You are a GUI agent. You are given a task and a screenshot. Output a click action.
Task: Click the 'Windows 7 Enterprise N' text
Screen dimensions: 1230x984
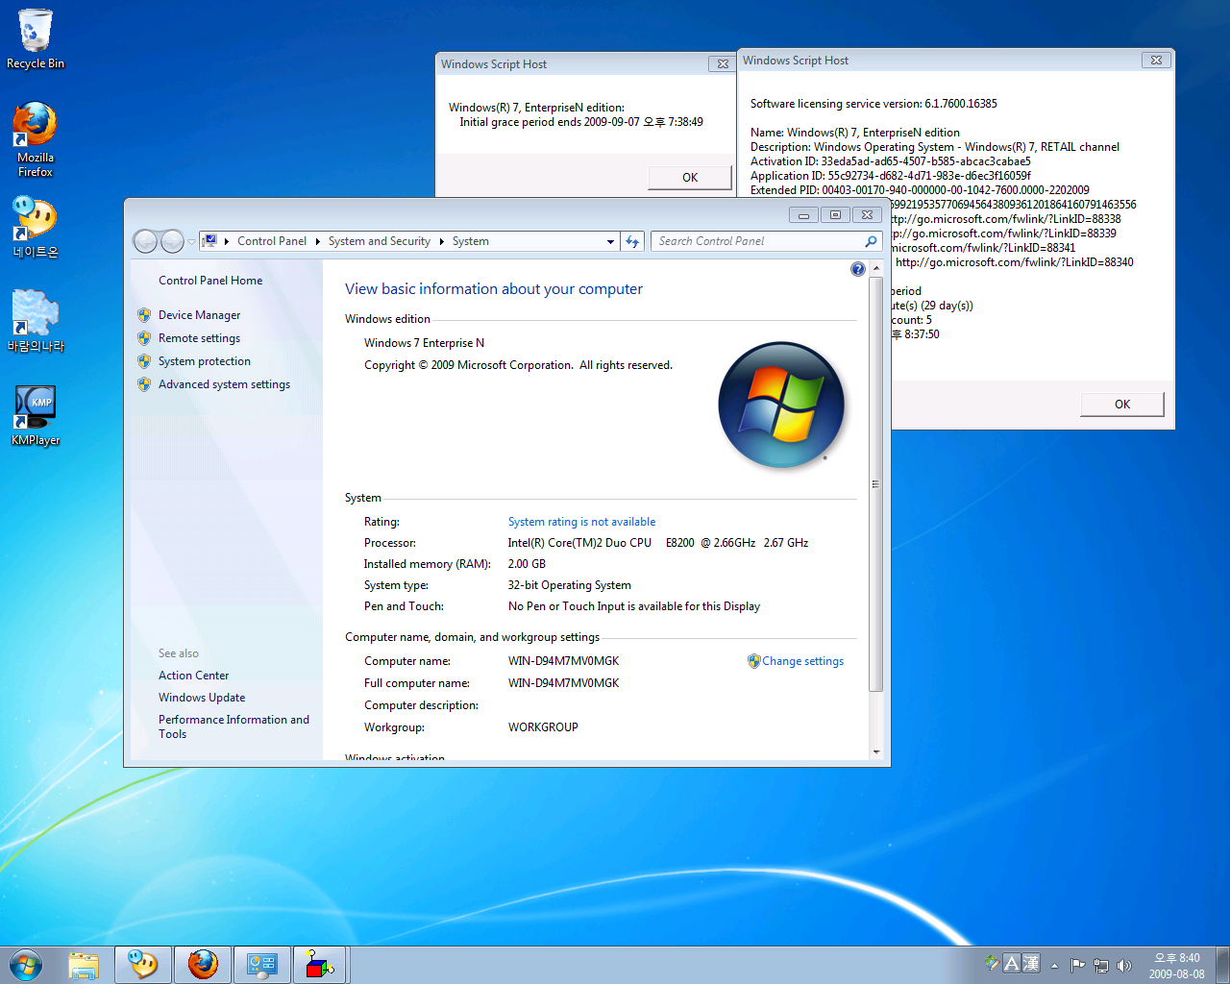[x=424, y=343]
